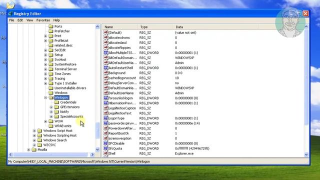Click the Explorer.exe data cell
This screenshot has width=320, height=180.
point(184,153)
